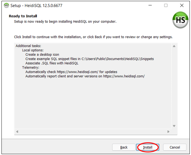Click the summary box scroll right arrow
Screen dimensions: 191x155
[x=169, y=132]
